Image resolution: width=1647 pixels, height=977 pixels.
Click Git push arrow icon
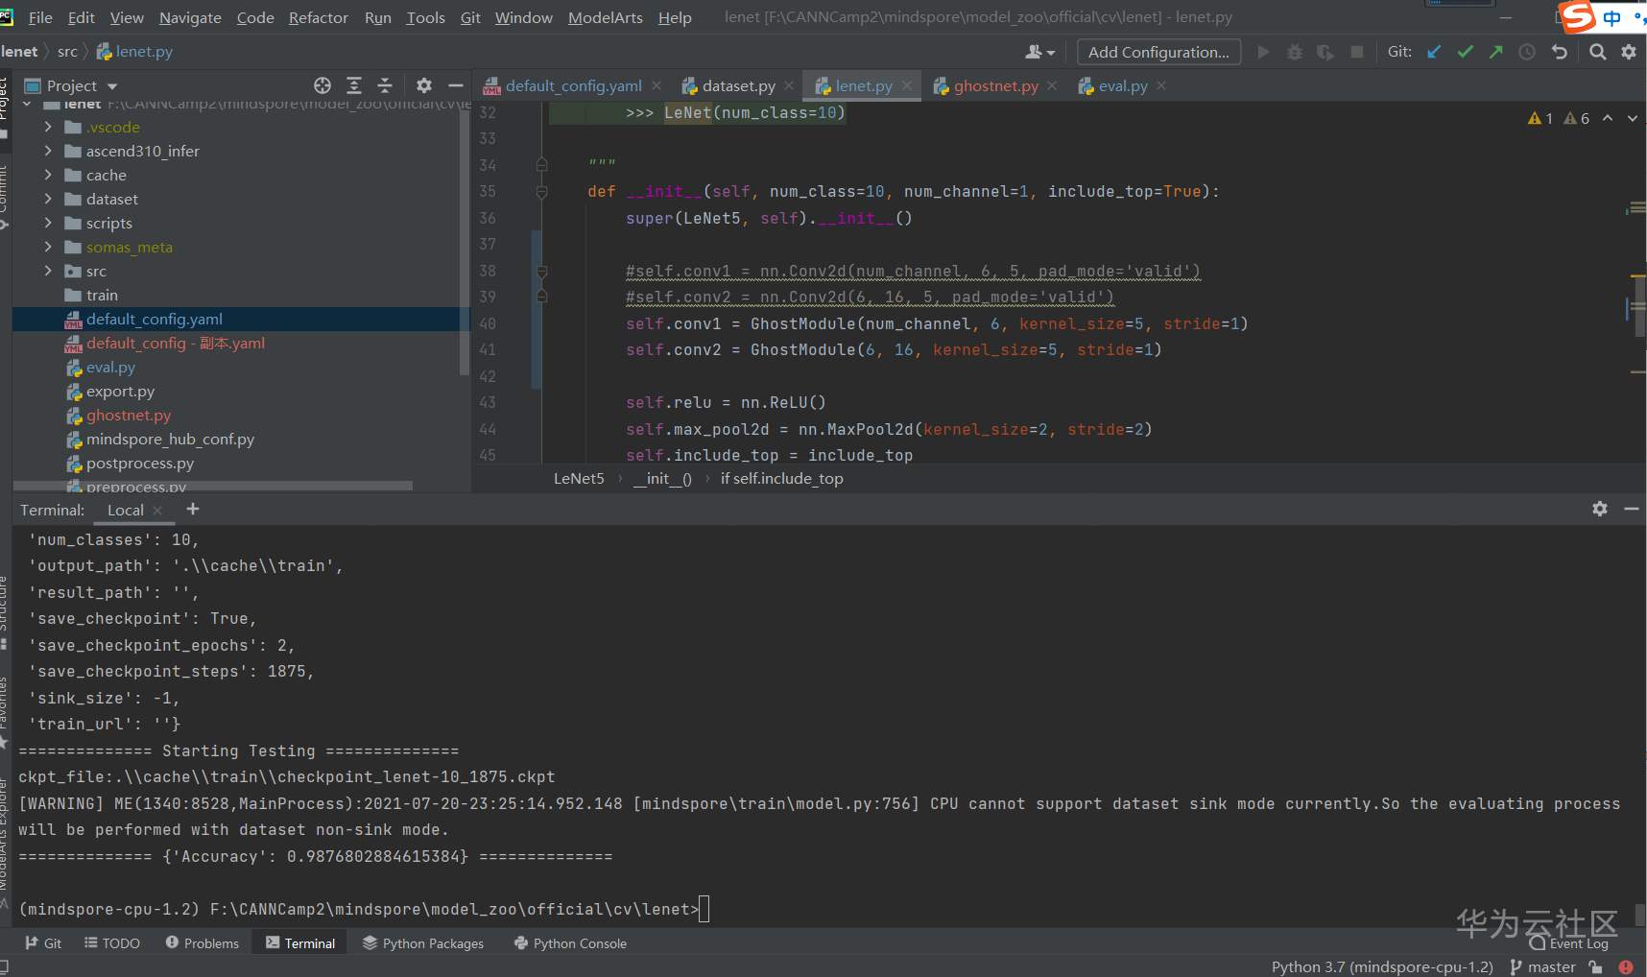(x=1495, y=52)
